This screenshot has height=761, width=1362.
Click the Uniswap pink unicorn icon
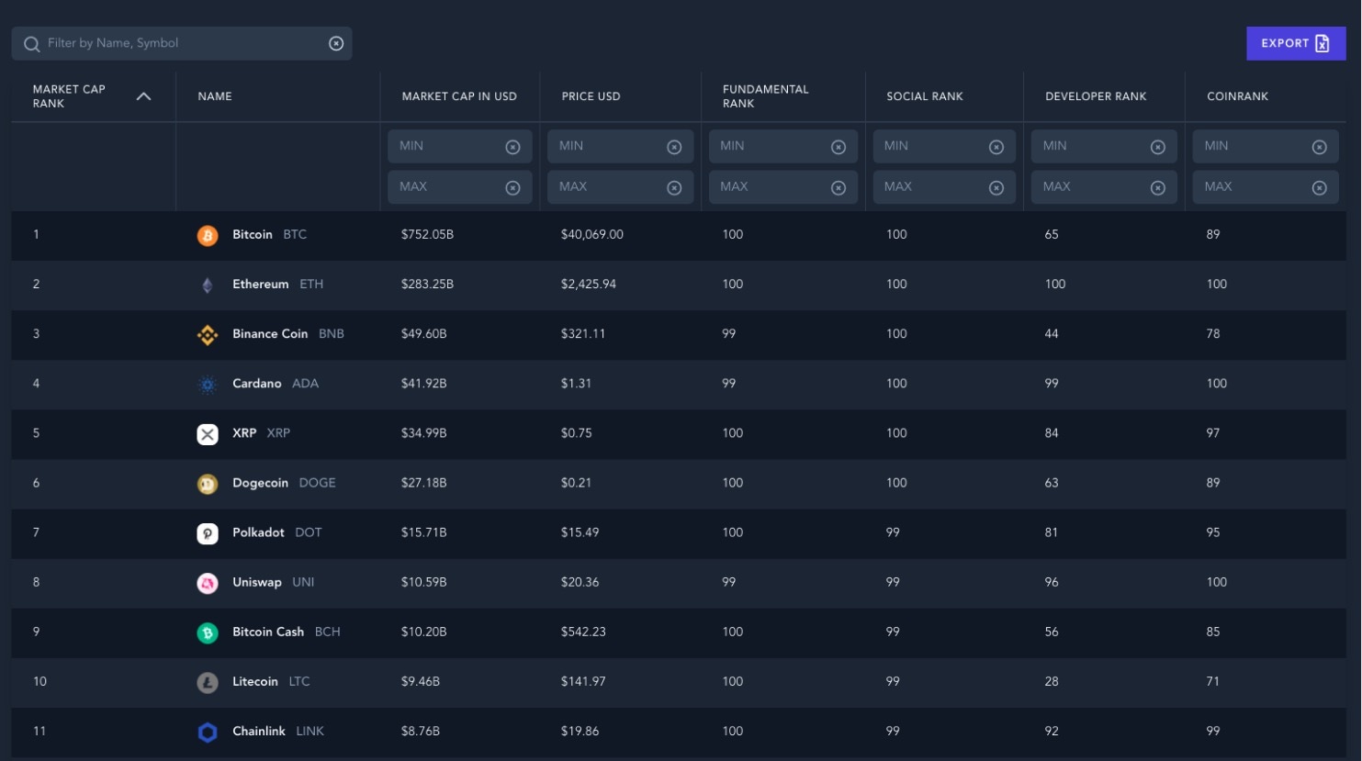(x=208, y=582)
